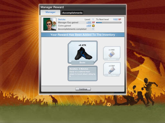Select the Manager tab
This screenshot has width=165, height=123.
pos(50,12)
